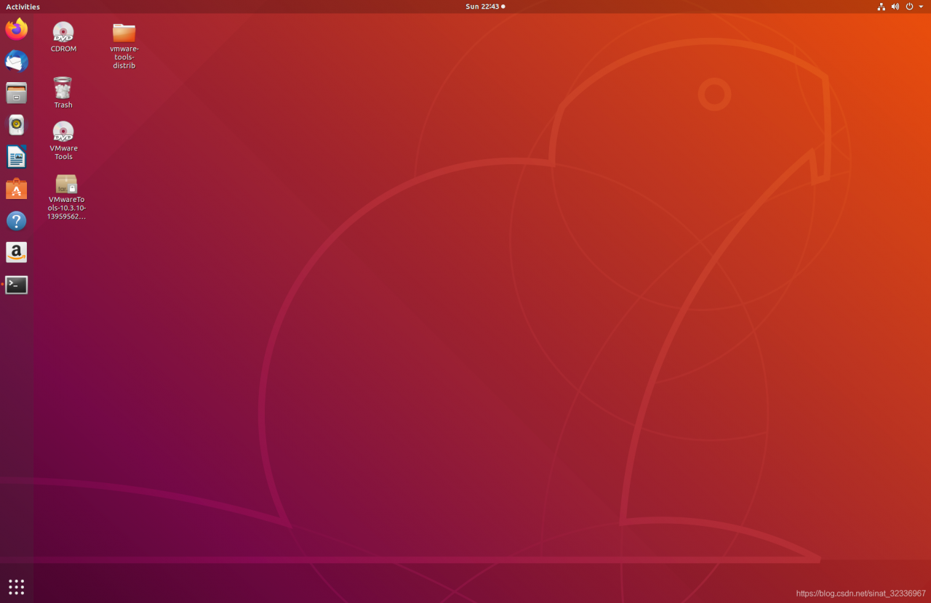Select the VMware Tools DVD icon

(63, 140)
